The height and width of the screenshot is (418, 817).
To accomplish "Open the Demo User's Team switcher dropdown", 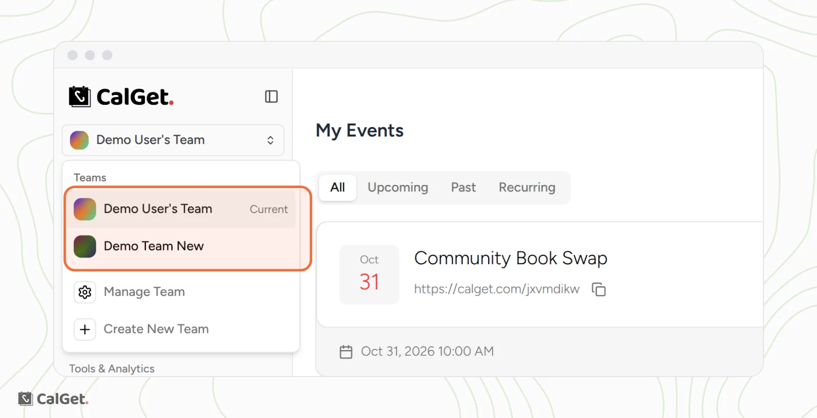I will pyautogui.click(x=173, y=140).
